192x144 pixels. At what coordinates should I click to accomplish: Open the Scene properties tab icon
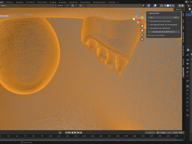point(188,72)
